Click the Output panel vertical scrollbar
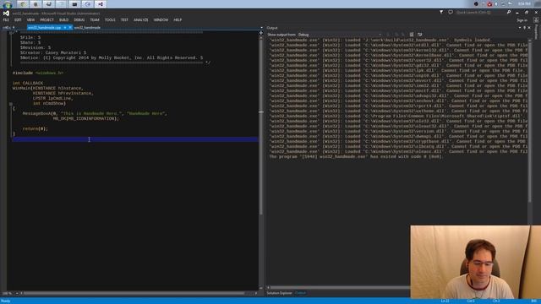The image size is (541, 304). [530, 121]
